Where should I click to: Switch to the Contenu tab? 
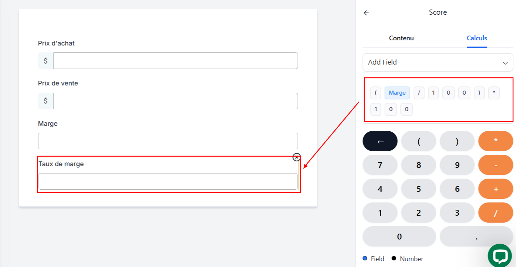click(x=401, y=38)
